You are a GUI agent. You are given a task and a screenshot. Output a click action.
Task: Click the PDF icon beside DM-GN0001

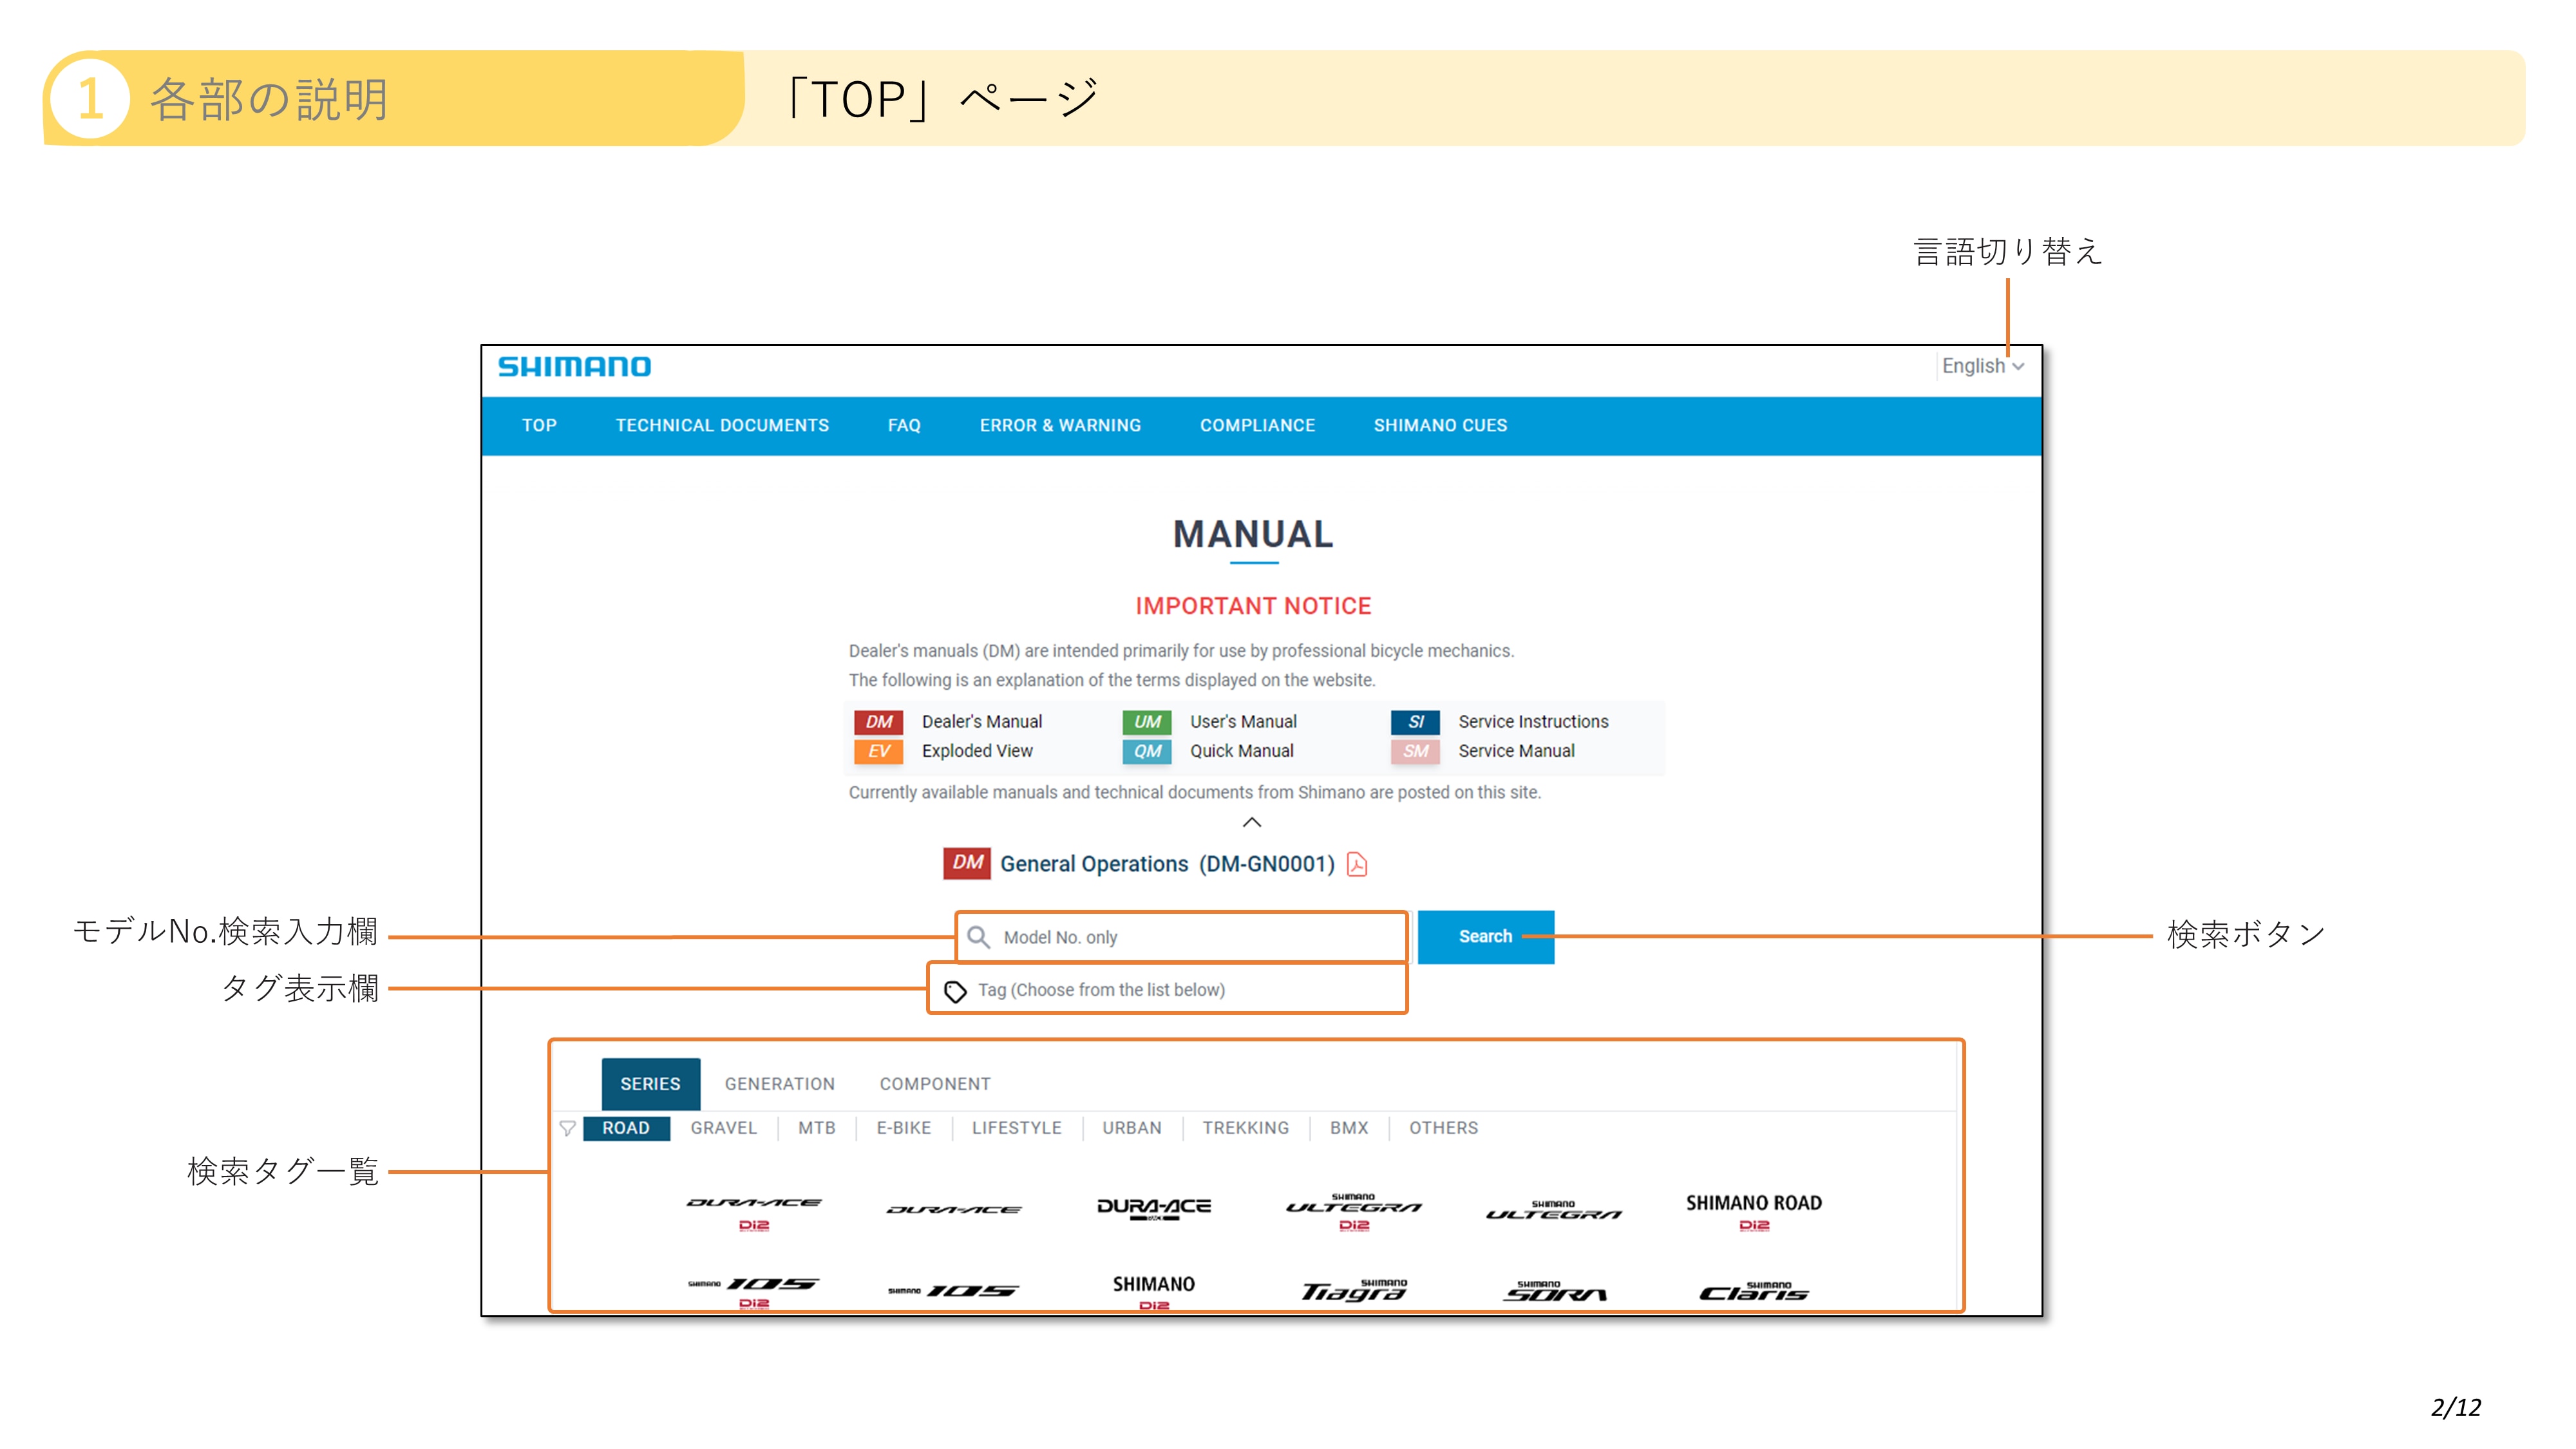click(1357, 864)
